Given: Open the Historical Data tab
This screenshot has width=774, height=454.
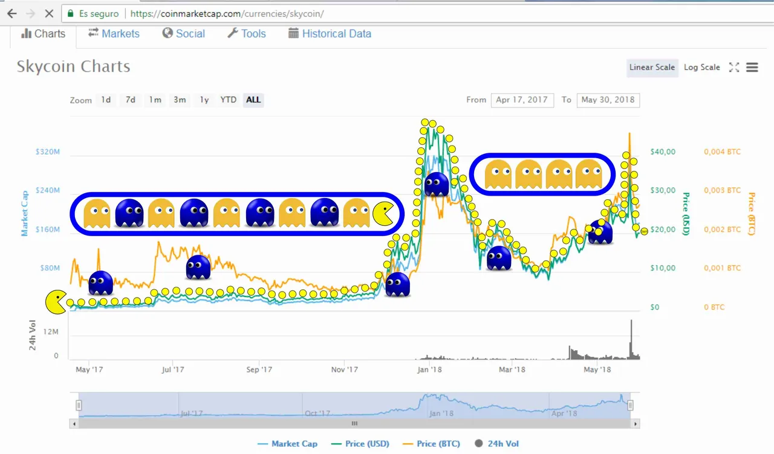Looking at the screenshot, I should [x=330, y=34].
